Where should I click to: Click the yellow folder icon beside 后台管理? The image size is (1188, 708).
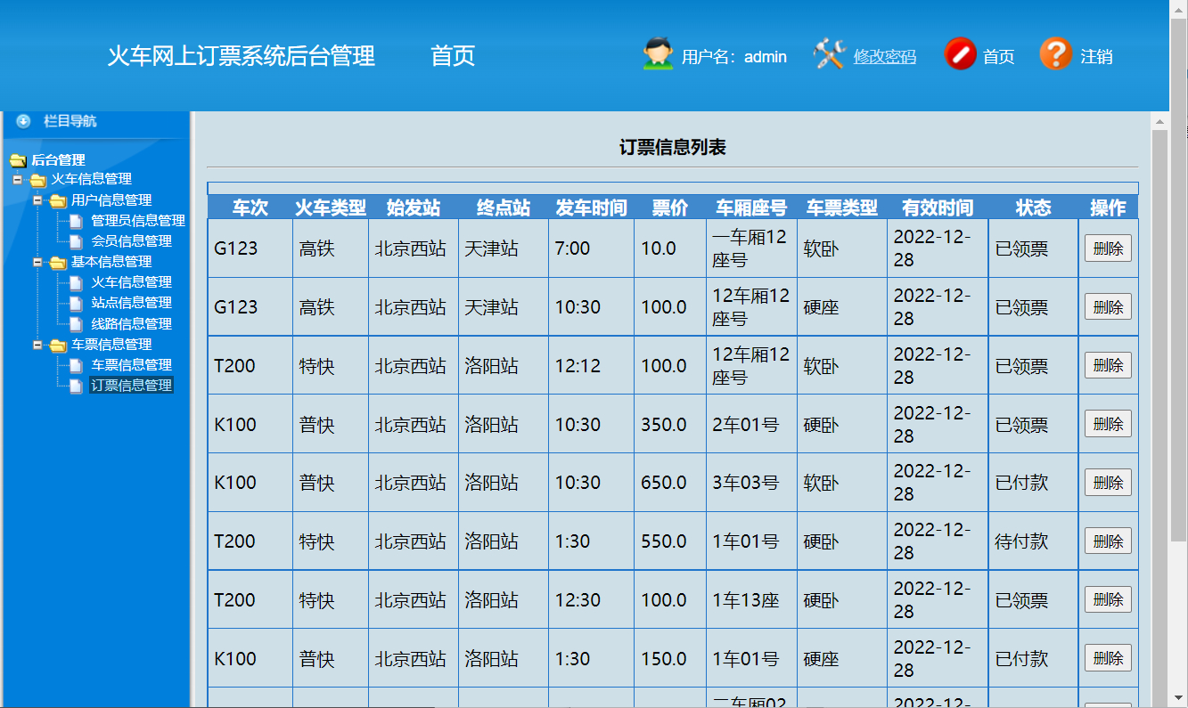(16, 160)
